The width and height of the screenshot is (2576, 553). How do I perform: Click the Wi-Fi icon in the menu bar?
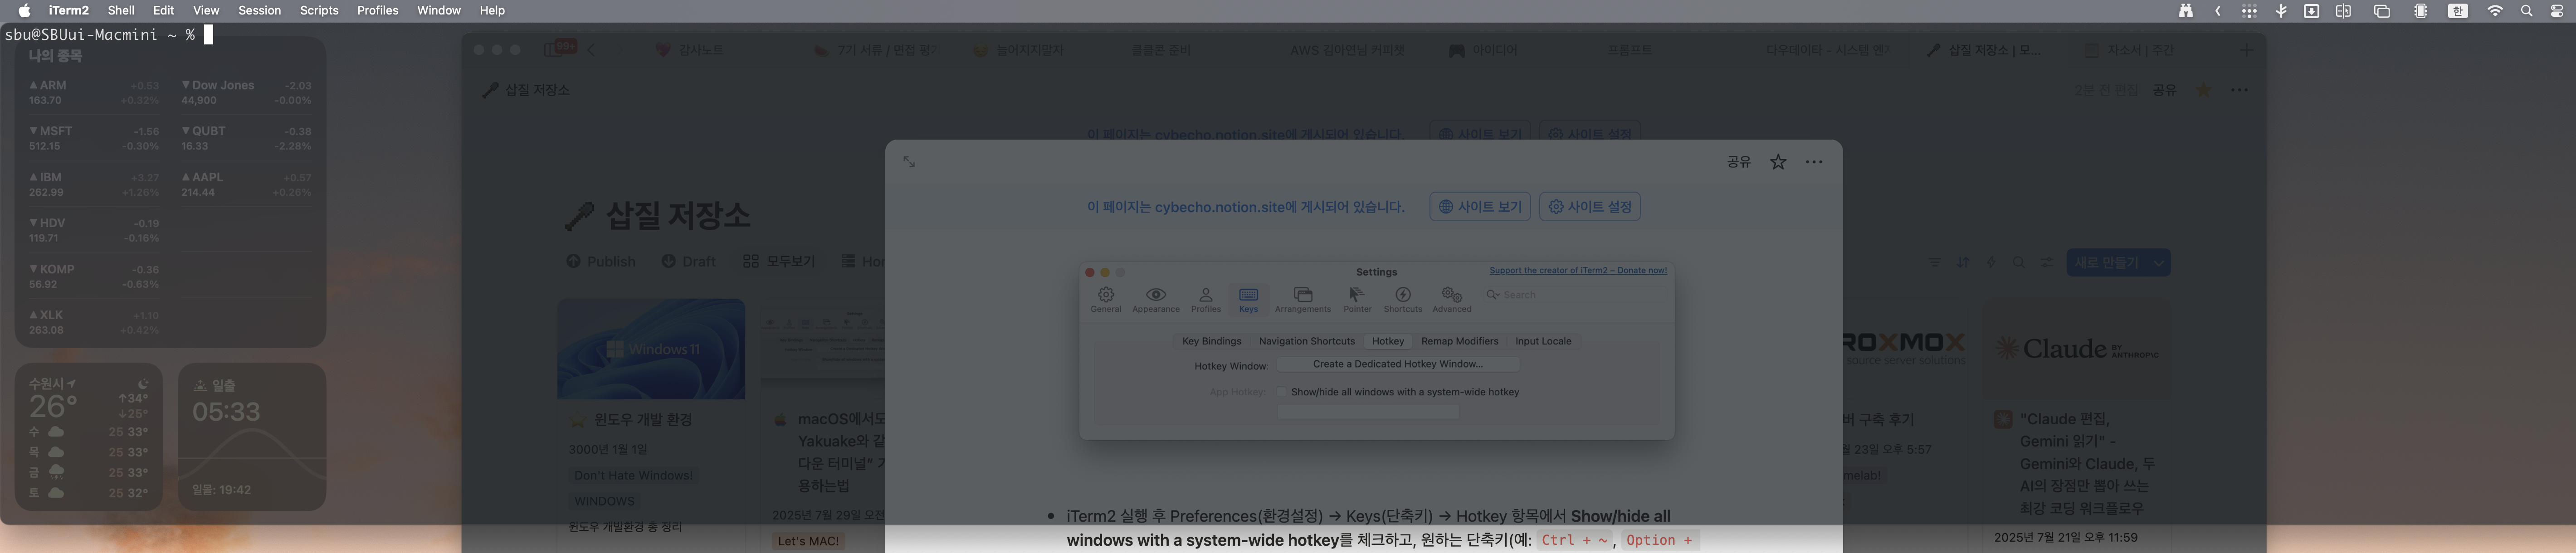pyautogui.click(x=2495, y=11)
